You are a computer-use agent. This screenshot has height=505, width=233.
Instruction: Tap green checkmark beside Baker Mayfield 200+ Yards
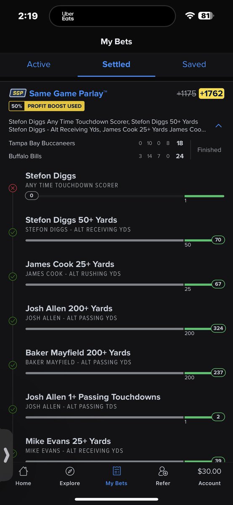13,365
